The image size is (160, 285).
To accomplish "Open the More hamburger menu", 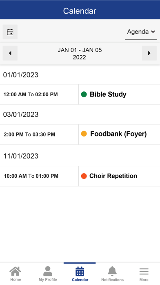I will [x=144, y=272].
